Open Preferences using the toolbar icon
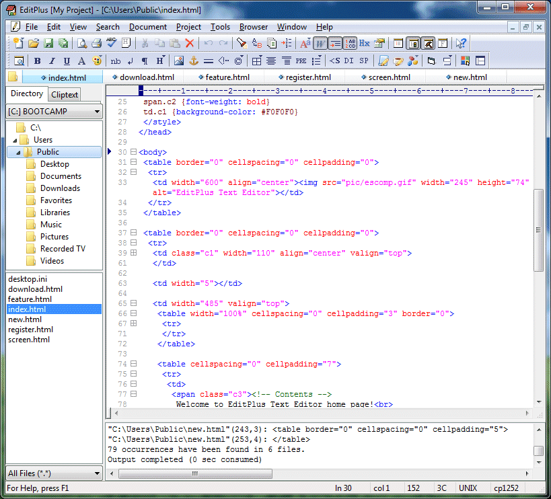Viewport: 551px width, 499px height. point(380,43)
